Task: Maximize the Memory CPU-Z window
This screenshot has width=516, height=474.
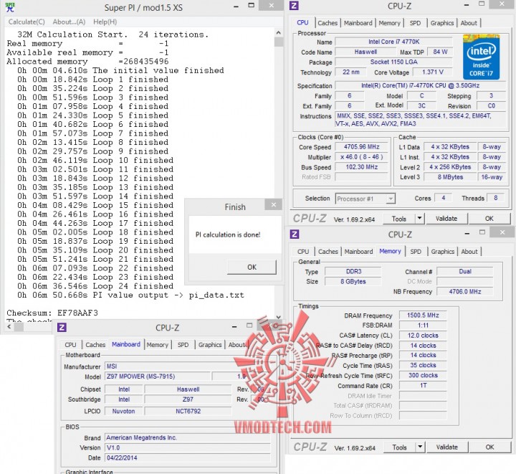Action: point(482,232)
